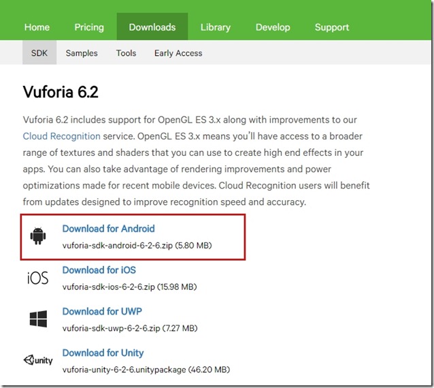Click the vuforia-unity-6-2-6.unitypackage file name
Viewport: 434px width, 388px height.
click(x=124, y=370)
